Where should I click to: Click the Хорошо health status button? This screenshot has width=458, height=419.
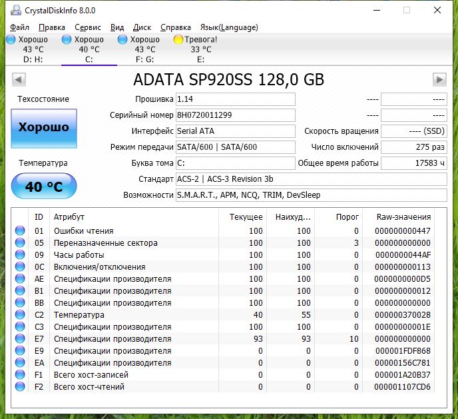(44, 127)
